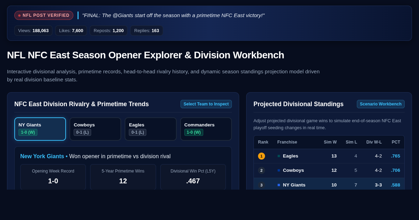Click the Select Team to Inspect badge
This screenshot has width=419, height=220.
tap(206, 104)
